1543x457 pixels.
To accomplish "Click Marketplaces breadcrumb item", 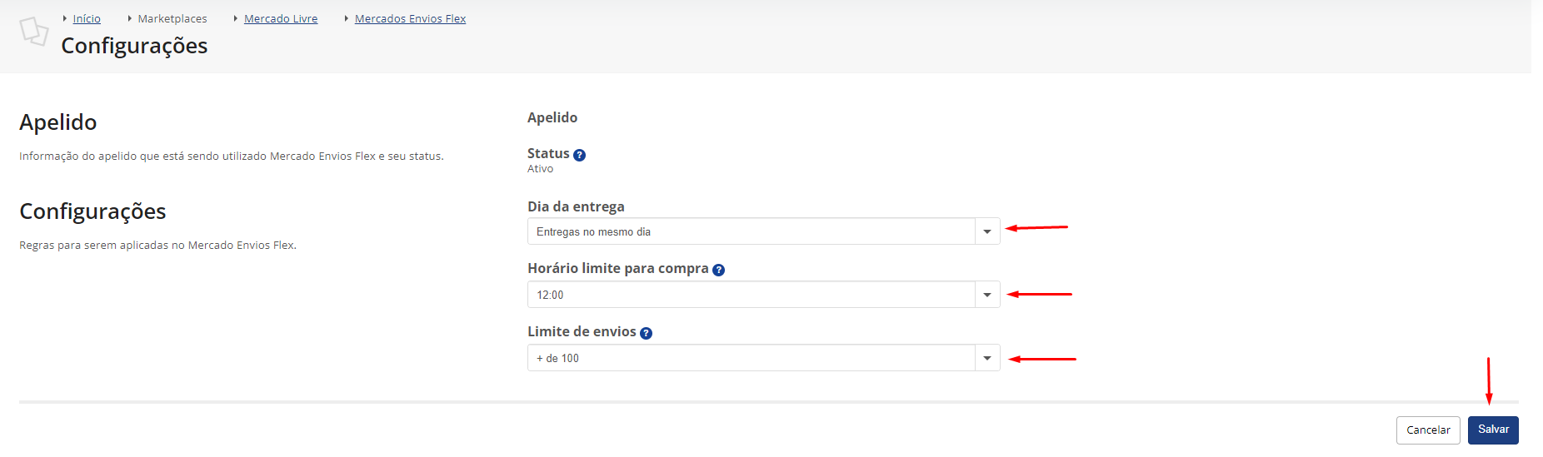I will click(172, 18).
